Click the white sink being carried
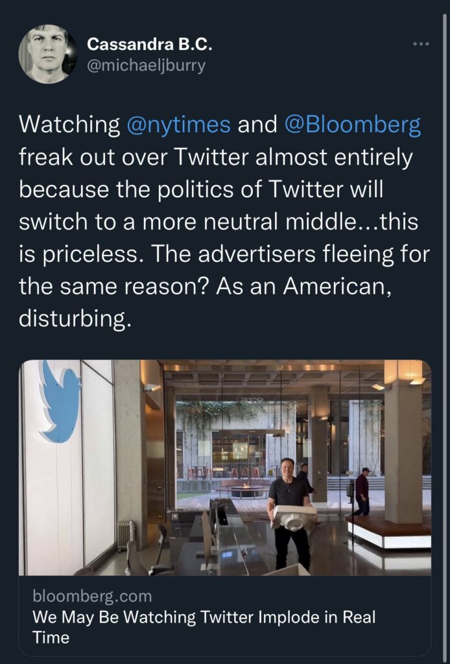This screenshot has width=450, height=664. click(x=295, y=518)
